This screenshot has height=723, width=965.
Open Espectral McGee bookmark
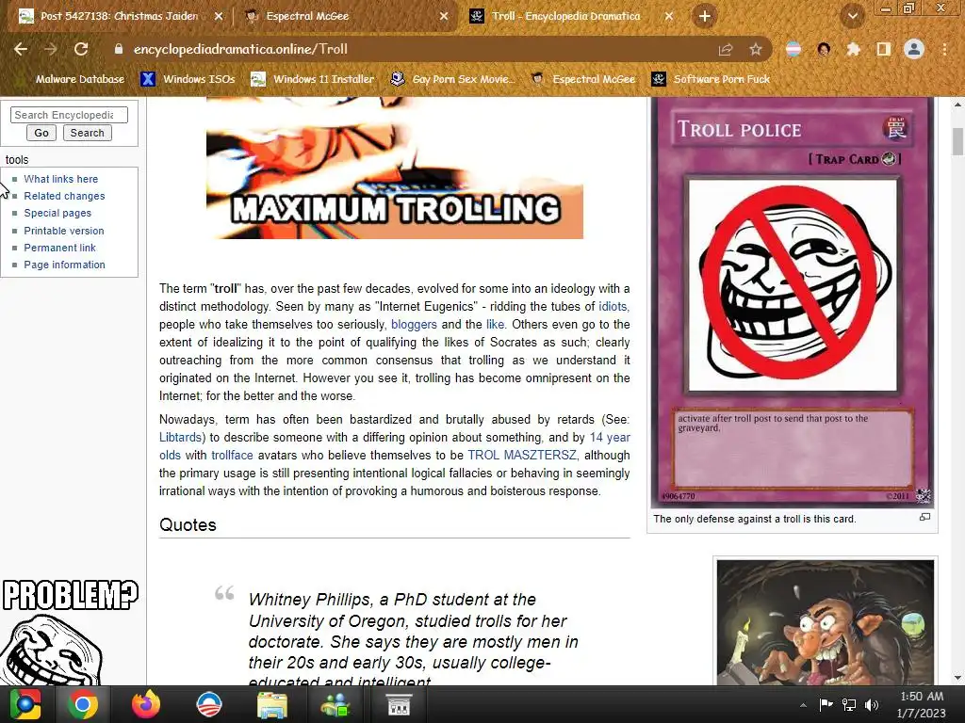tap(582, 79)
